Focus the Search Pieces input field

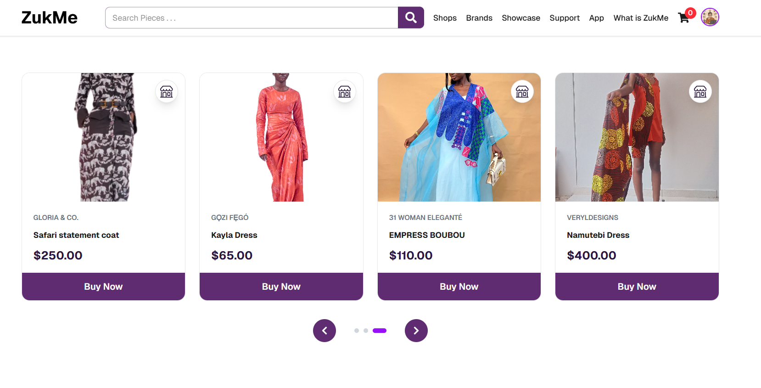252,18
